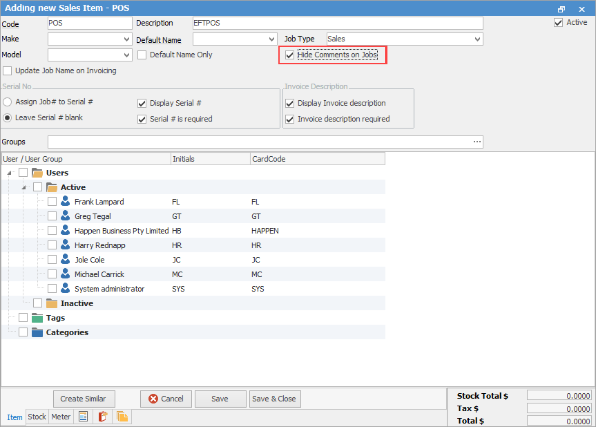
Task: Click the Groups ellipsis browse button
Action: pos(477,142)
